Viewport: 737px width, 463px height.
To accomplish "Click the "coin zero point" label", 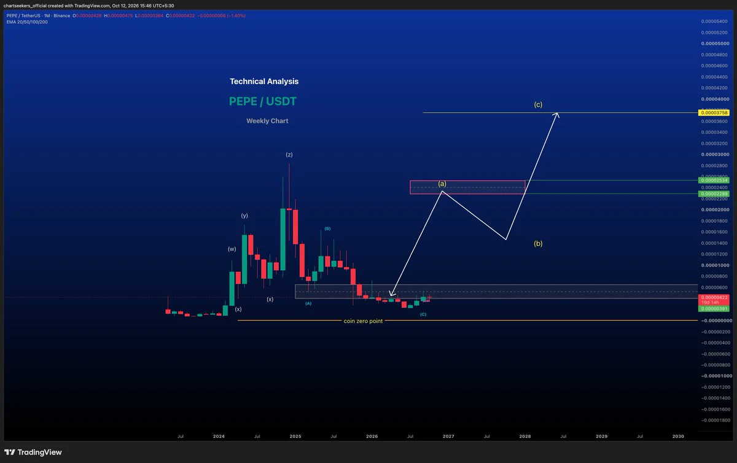I will [363, 321].
